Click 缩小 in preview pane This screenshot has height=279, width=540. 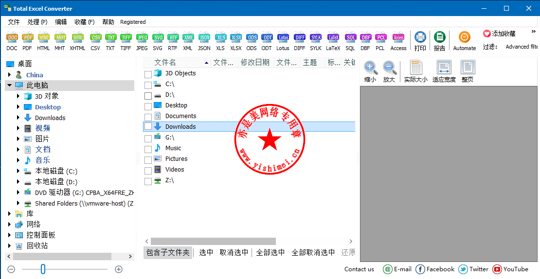[370, 71]
